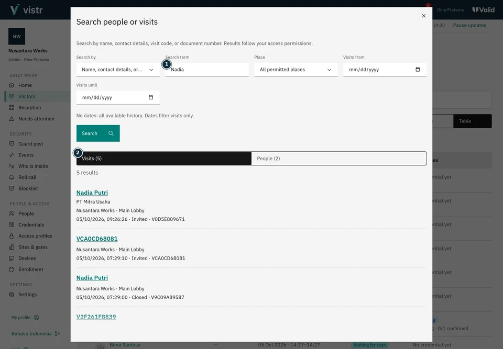Click the Visitors people icon
The height and width of the screenshot is (349, 503).
click(12, 96)
